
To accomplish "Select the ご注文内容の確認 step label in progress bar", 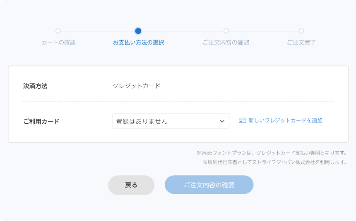I will pyautogui.click(x=226, y=42).
